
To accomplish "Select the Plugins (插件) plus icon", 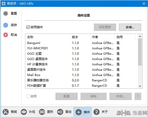I will [79, 112].
